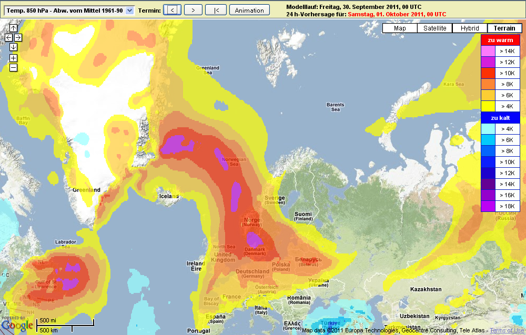Viewport: 526px width, 335px height.
Task: Click the Google logo
Action: coord(17,326)
